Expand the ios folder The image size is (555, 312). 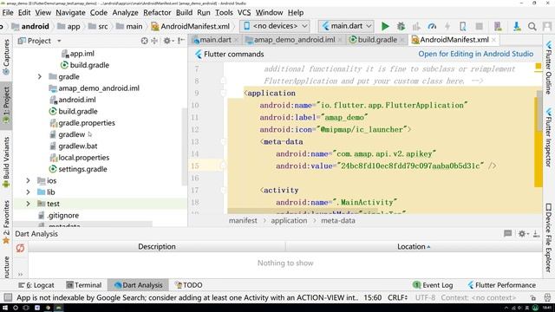click(28, 180)
